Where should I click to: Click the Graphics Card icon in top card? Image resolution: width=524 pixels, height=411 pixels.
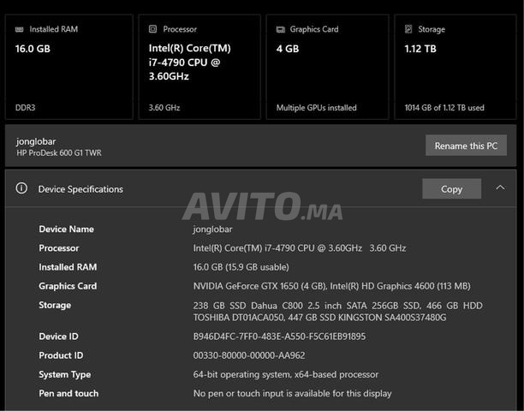pos(281,29)
